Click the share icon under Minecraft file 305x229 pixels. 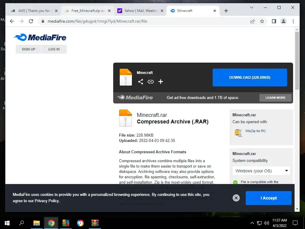[141, 82]
